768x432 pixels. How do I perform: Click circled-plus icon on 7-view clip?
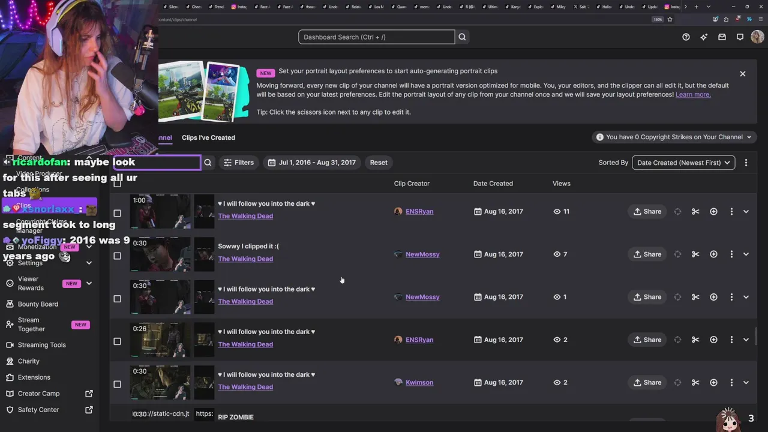pyautogui.click(x=713, y=254)
